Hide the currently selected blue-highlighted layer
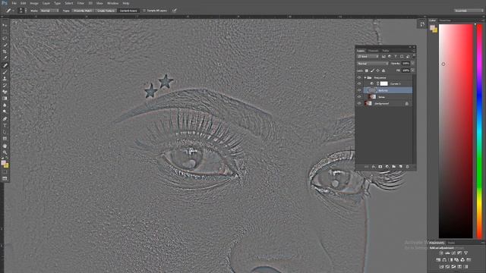 359,90
